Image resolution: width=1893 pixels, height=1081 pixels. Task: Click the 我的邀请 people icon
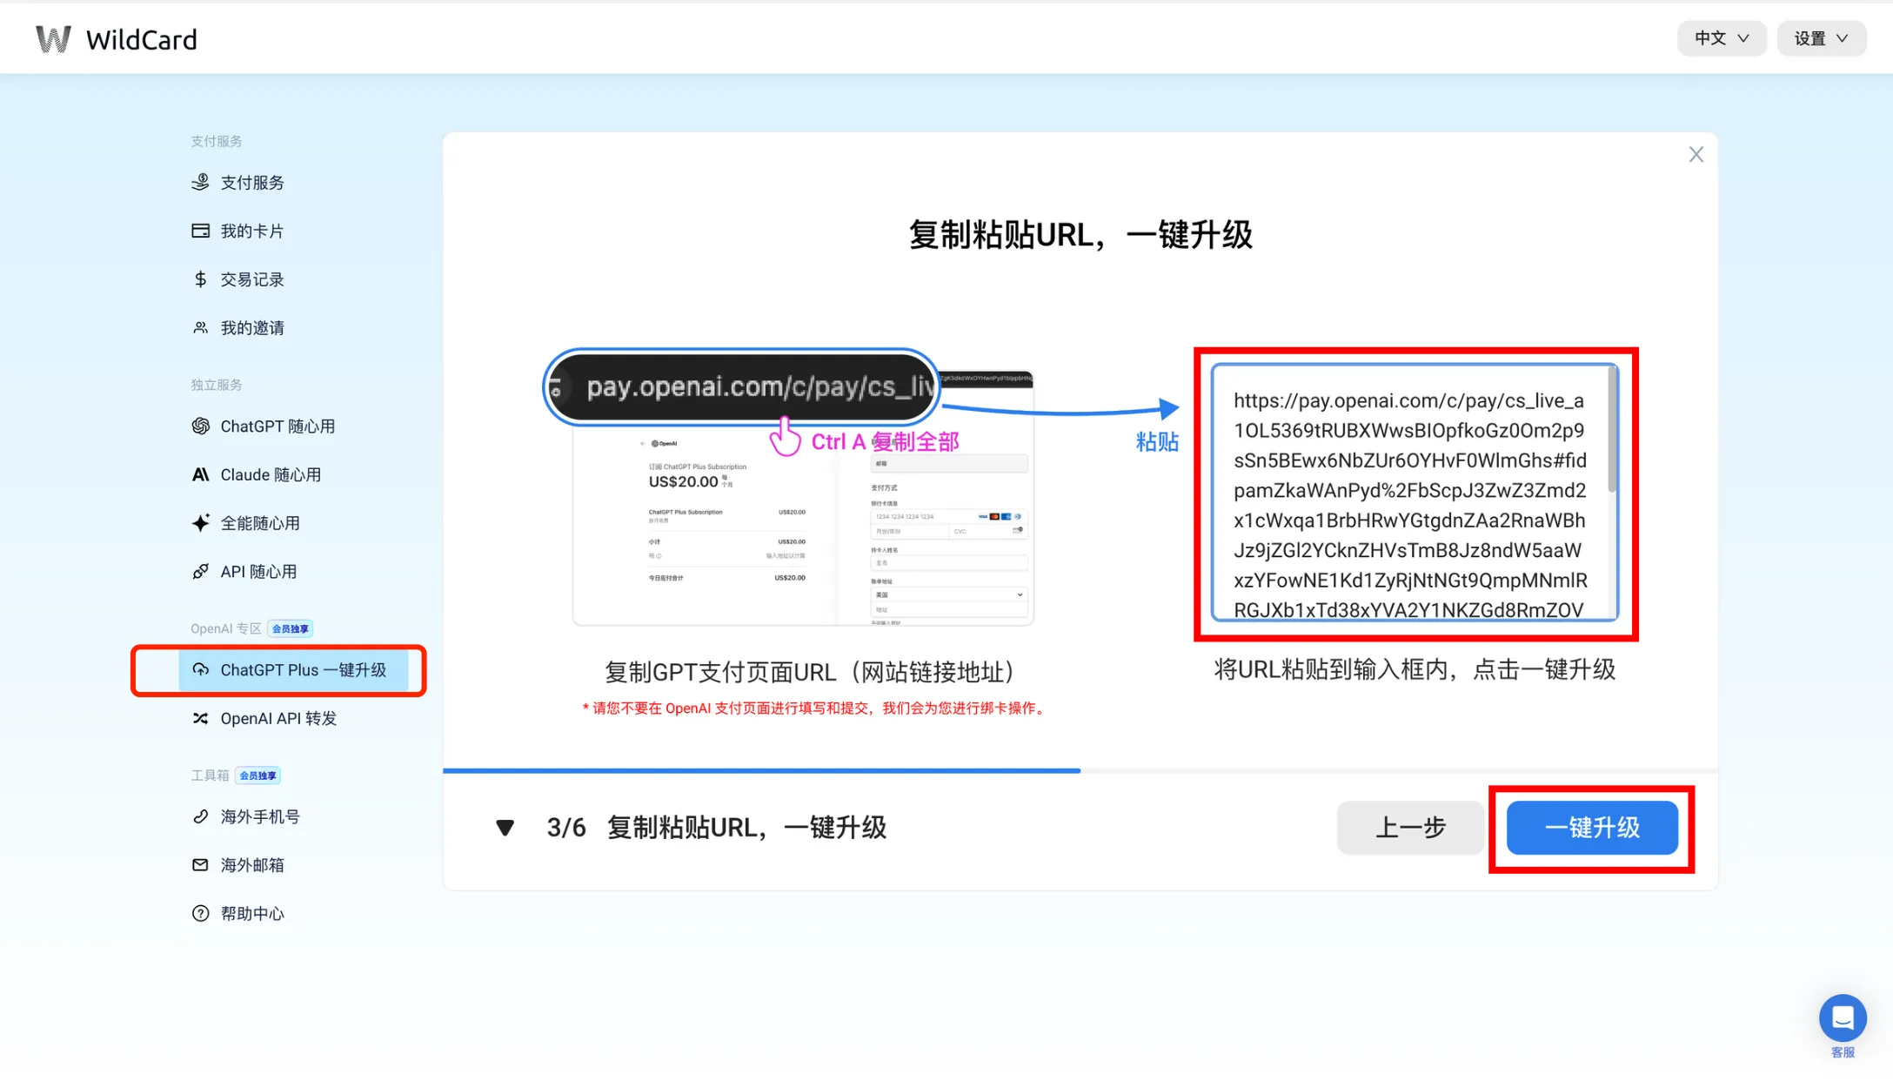(201, 328)
